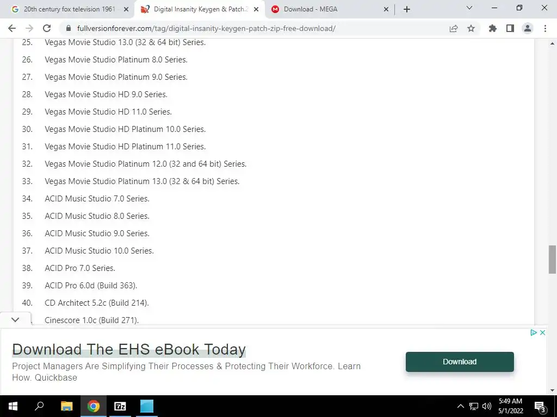Bookmark this page with the star
This screenshot has width=557, height=417.
(471, 28)
